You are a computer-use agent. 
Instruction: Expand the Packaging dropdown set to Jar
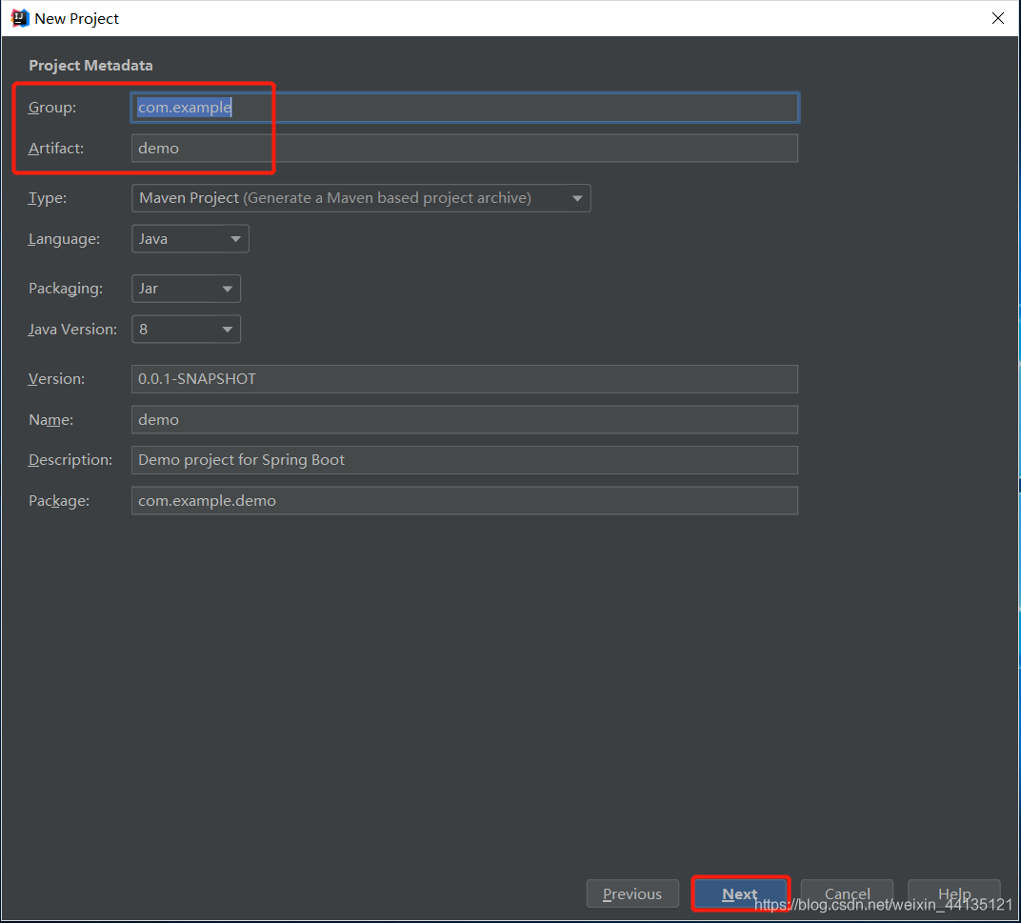(187, 289)
